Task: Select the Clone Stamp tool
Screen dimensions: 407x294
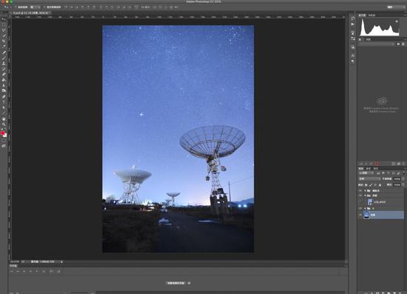Action: [4, 63]
